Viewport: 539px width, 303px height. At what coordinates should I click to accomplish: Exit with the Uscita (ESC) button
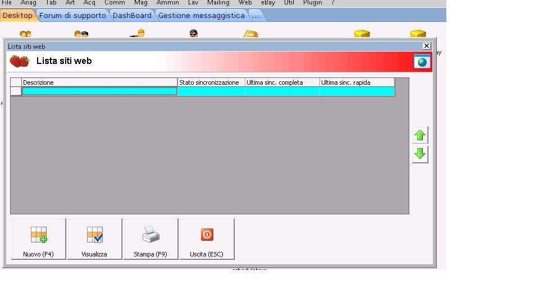click(x=207, y=239)
